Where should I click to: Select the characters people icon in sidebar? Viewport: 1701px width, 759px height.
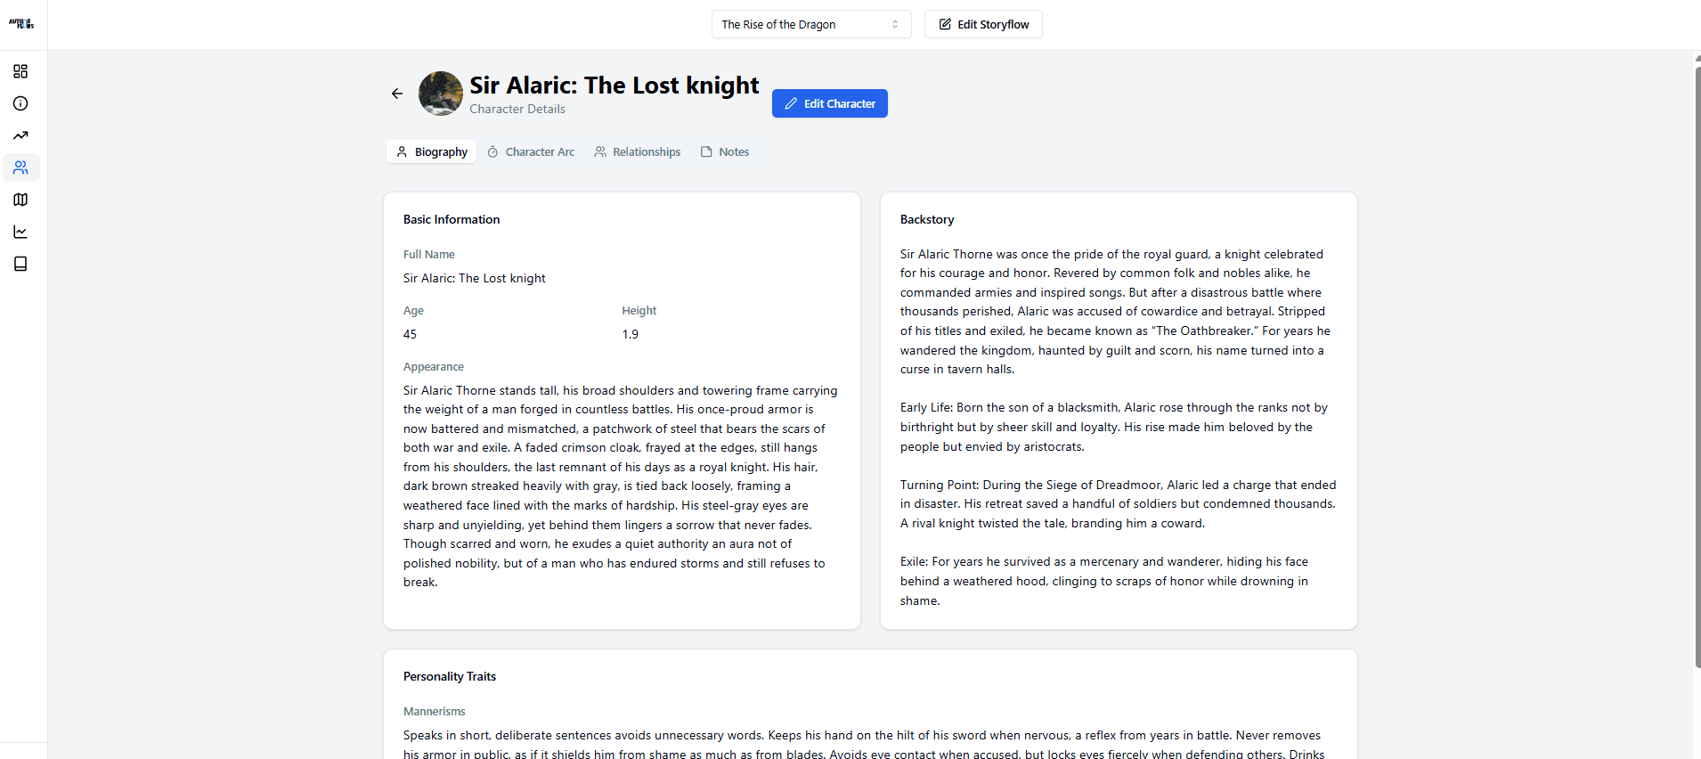point(20,167)
